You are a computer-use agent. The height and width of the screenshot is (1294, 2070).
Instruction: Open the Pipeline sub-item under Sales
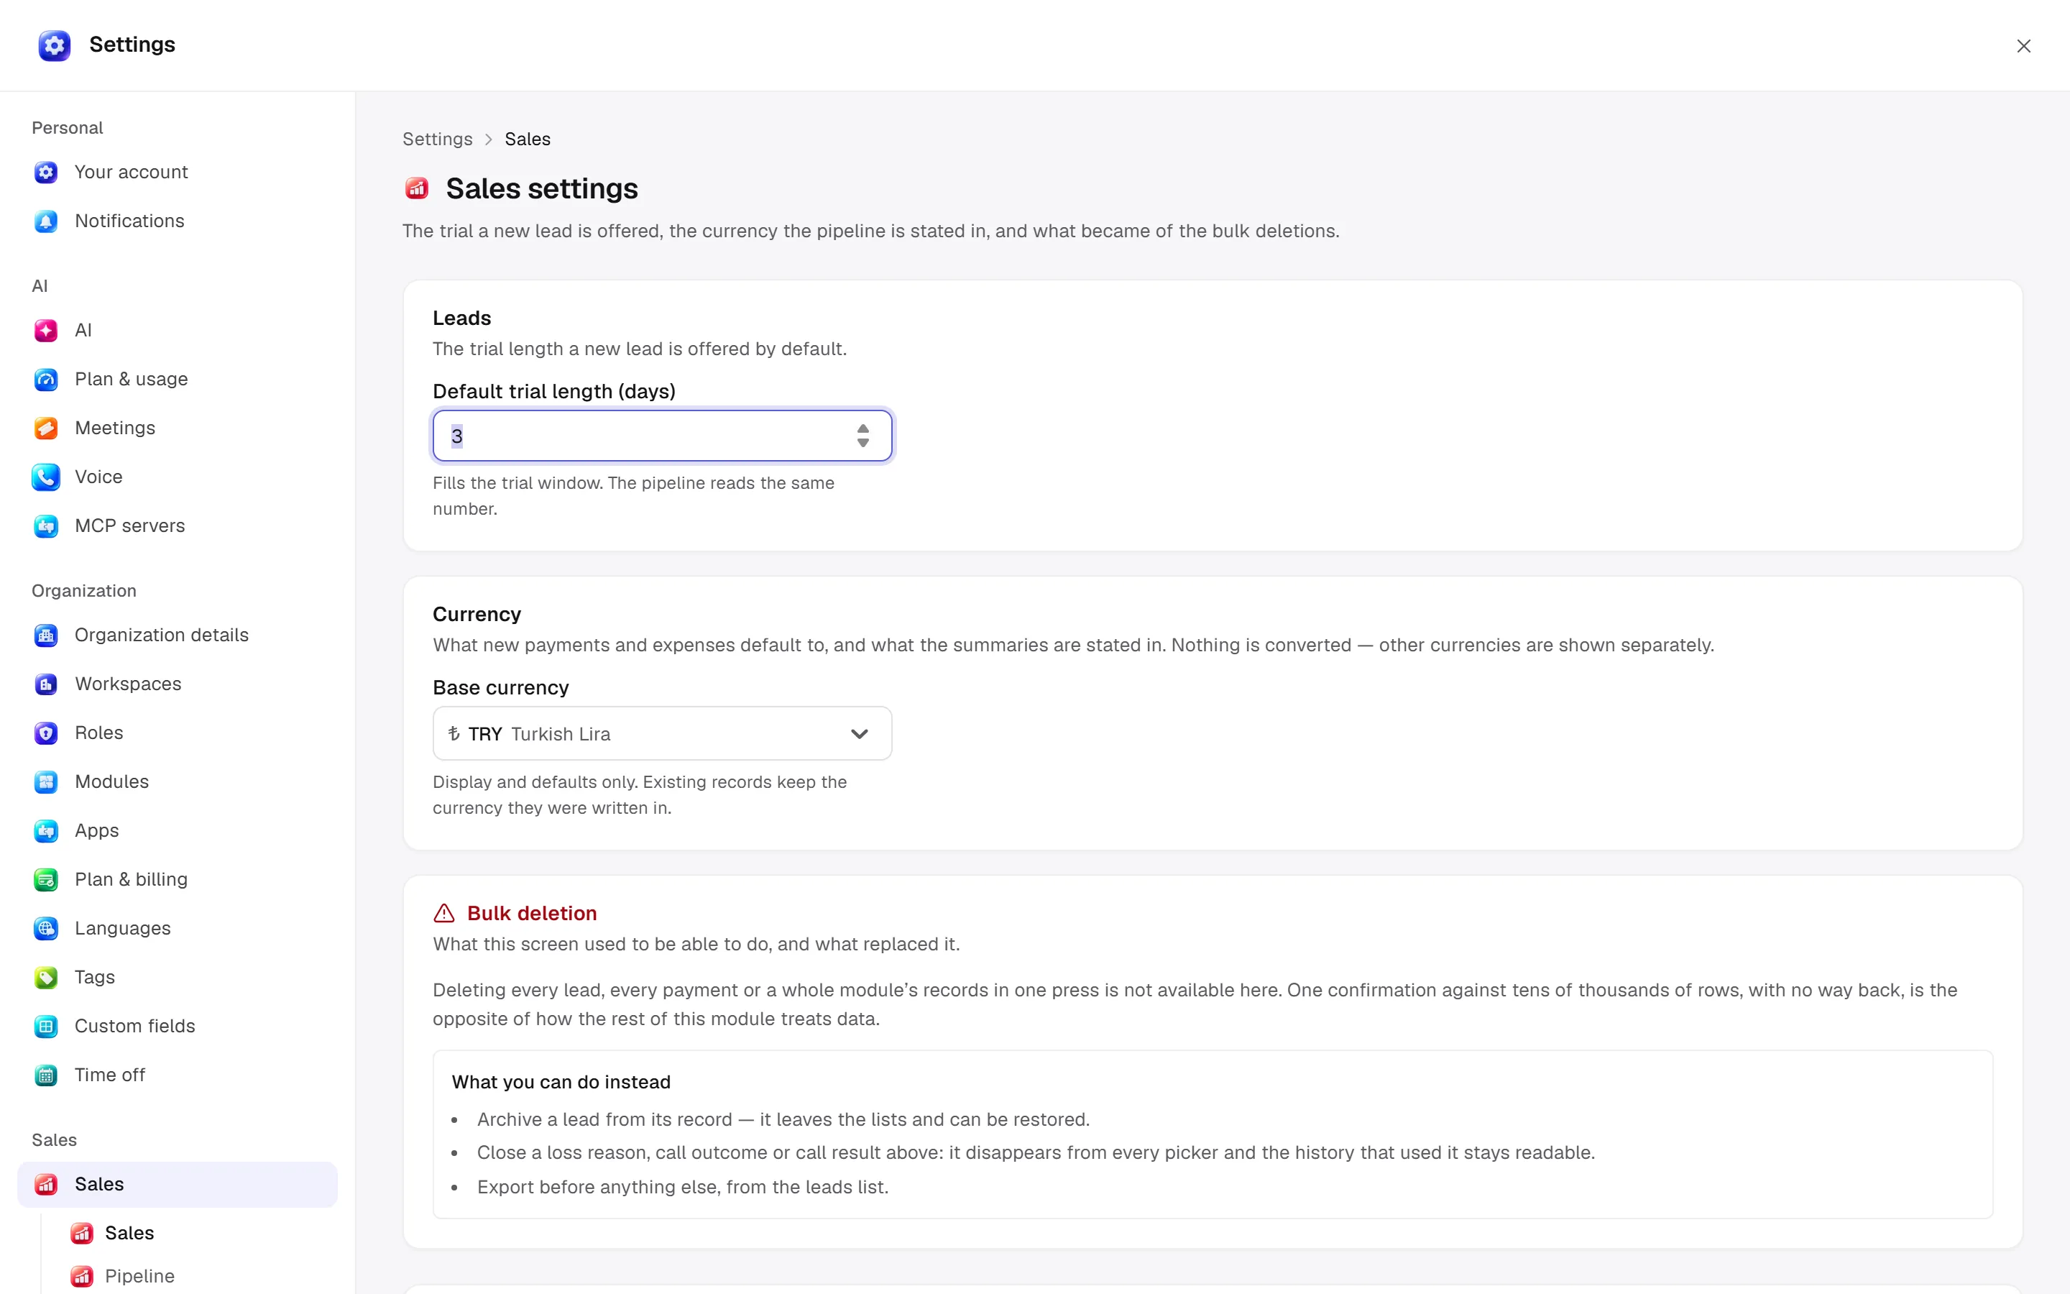tap(197, 1275)
